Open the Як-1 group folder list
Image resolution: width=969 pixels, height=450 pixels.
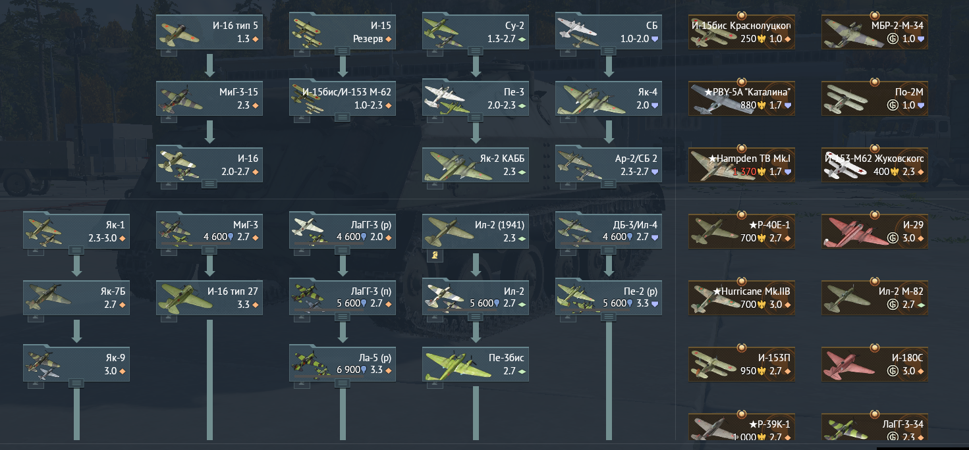[76, 250]
